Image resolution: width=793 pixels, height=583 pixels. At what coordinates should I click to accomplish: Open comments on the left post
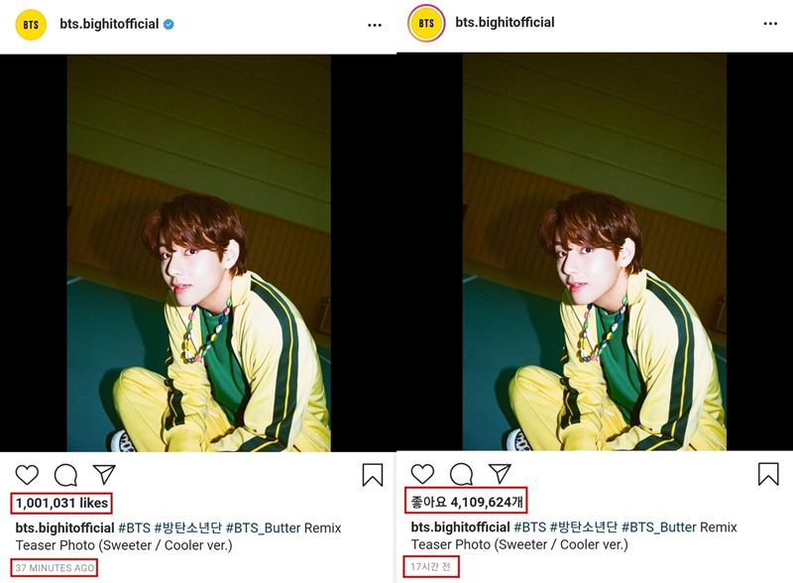[65, 475]
